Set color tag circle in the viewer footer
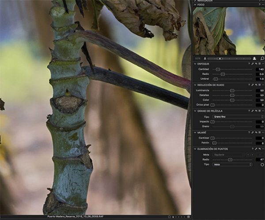The height and width of the screenshot is (220, 265). tap(169, 217)
